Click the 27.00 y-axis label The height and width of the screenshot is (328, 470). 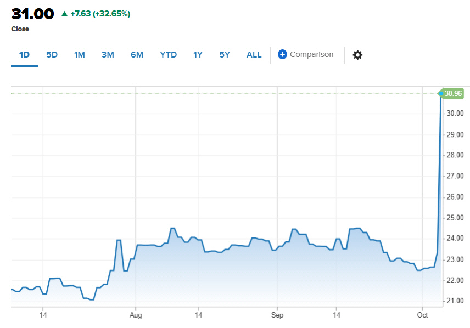point(455,176)
